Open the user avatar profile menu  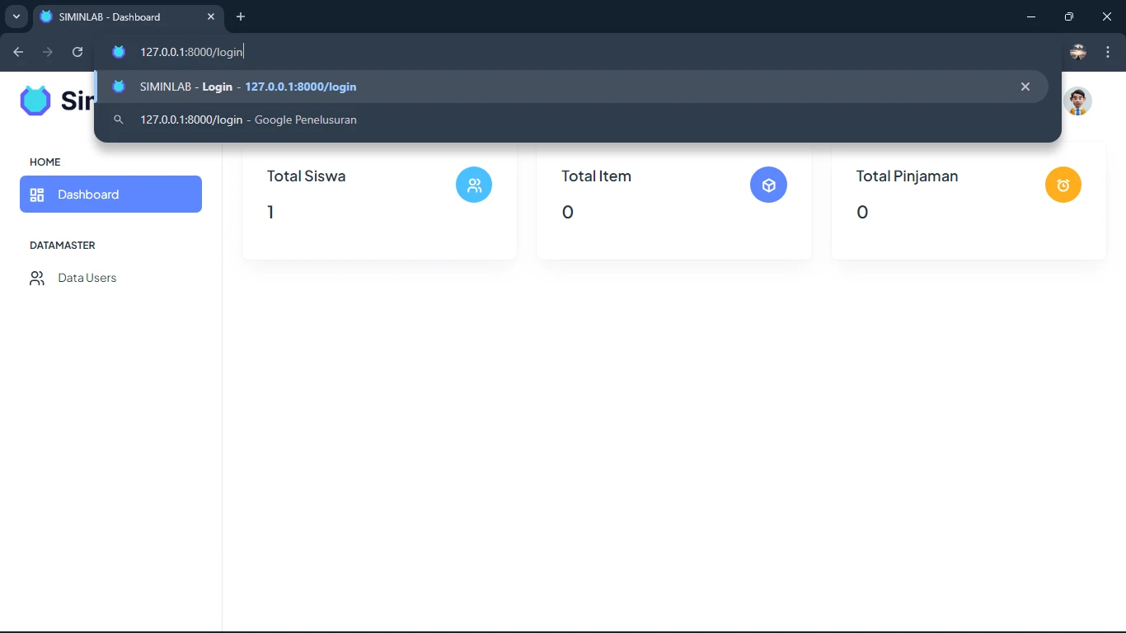(1077, 101)
